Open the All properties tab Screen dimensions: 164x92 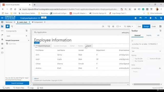click(158, 35)
